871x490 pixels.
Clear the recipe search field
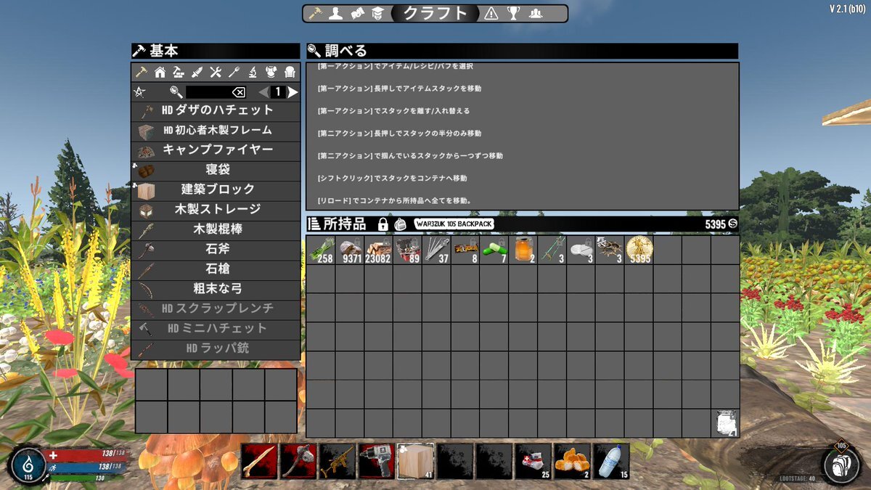point(238,92)
